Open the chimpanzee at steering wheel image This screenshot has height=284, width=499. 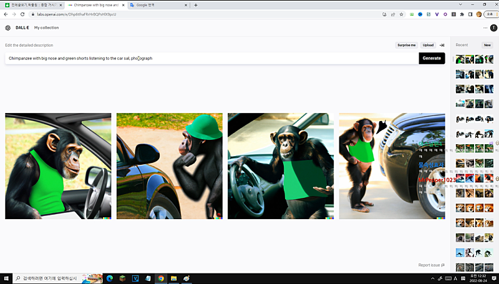tap(281, 166)
